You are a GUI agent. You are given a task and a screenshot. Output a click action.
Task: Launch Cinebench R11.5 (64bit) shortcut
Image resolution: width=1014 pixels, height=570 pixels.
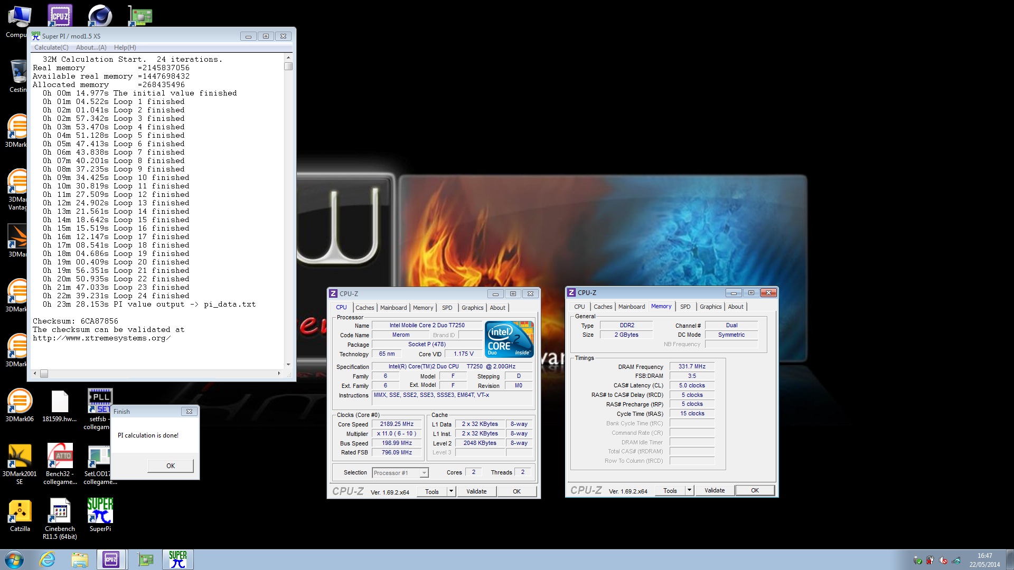coord(60,519)
